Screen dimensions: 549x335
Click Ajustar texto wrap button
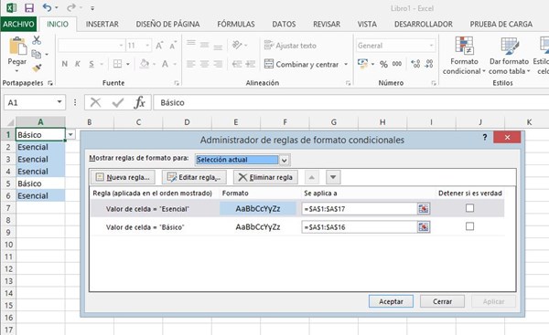coord(290,46)
